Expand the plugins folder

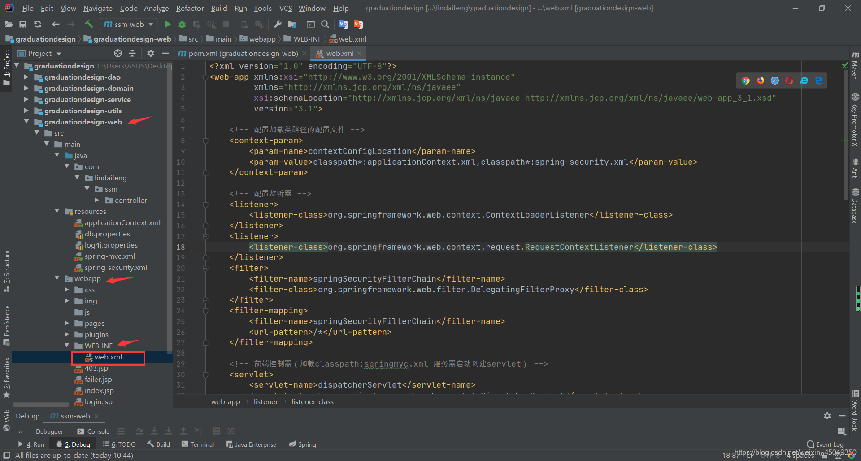click(x=67, y=334)
